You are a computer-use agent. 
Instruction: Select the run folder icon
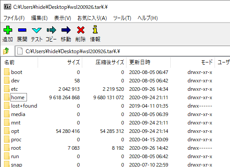click(7, 156)
